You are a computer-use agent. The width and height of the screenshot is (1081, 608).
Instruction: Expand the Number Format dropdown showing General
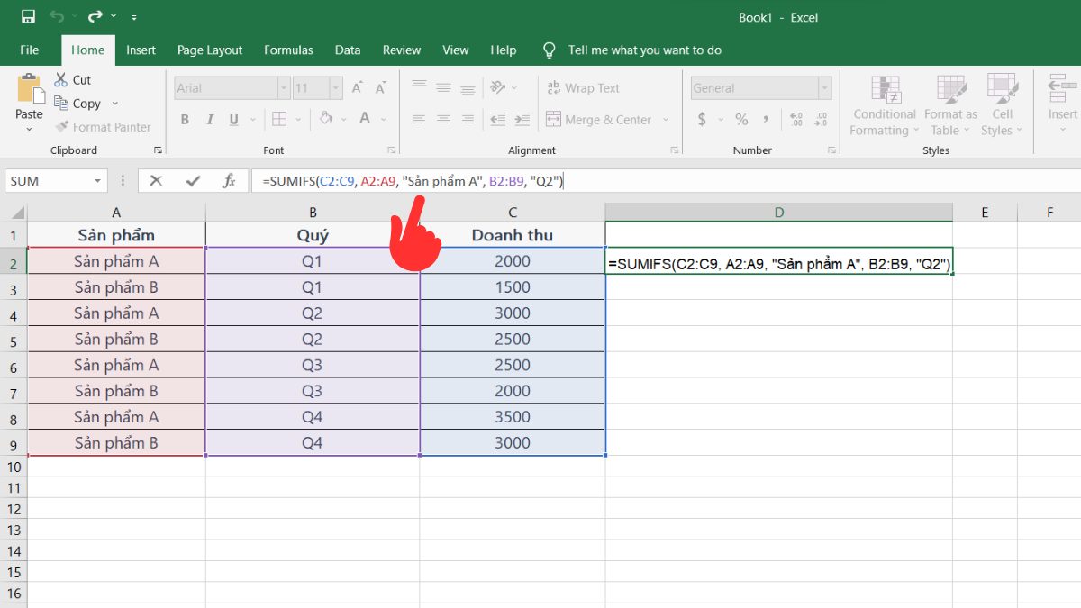tap(822, 87)
